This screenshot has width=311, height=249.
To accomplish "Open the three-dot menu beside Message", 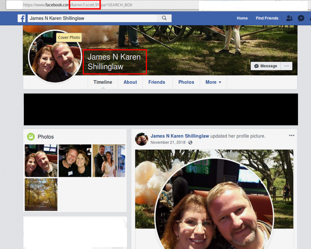I will tap(286, 66).
